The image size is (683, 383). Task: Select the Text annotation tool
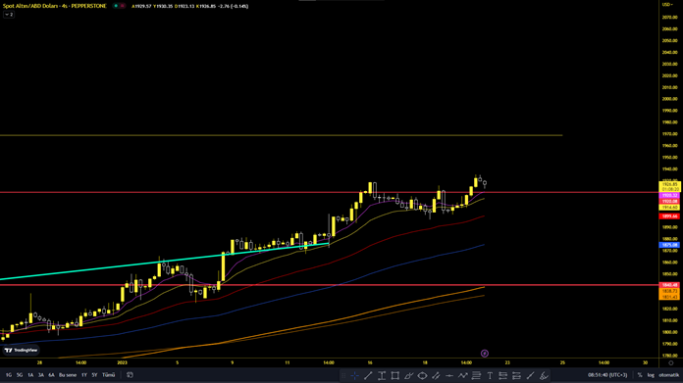(490, 375)
